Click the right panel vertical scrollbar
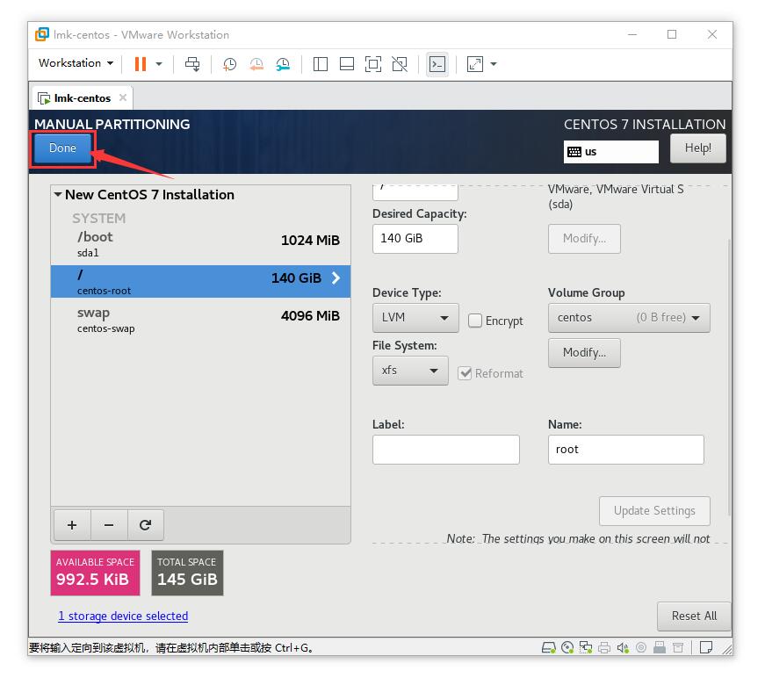The width and height of the screenshot is (765, 685). (729, 376)
